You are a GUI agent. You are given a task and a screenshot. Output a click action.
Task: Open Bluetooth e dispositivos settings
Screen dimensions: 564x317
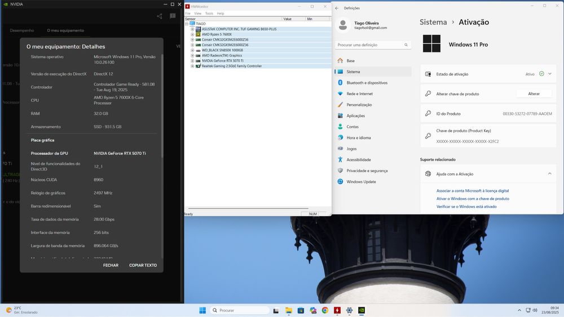point(373,83)
